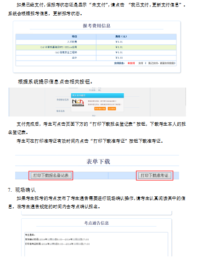Click the 考点通告信息 heading
The height and width of the screenshot is (277, 208).
[96, 223]
